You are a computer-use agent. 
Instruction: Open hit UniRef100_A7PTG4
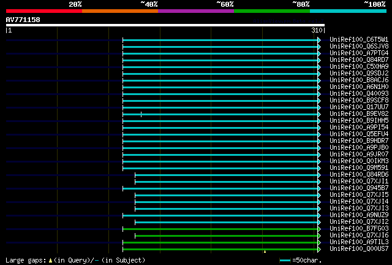point(359,53)
